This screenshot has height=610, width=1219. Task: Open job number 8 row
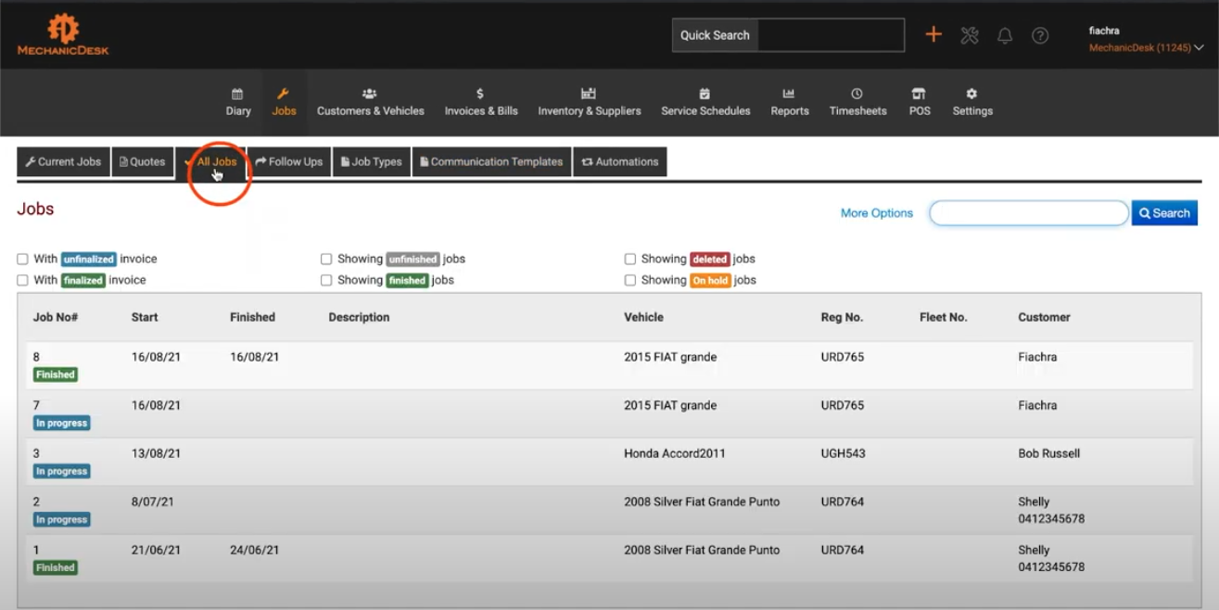pyautogui.click(x=609, y=365)
